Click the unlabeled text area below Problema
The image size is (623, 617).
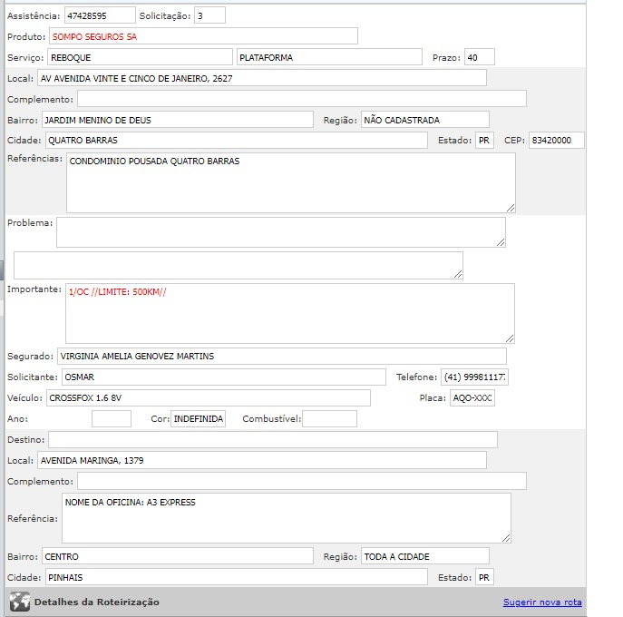pyautogui.click(x=238, y=265)
